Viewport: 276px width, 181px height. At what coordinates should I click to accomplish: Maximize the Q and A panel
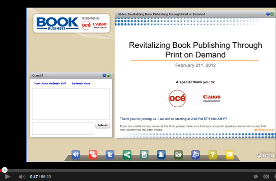tap(108, 75)
